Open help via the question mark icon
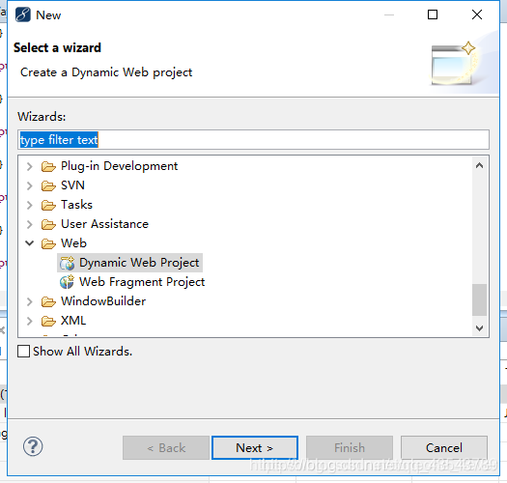 click(33, 446)
